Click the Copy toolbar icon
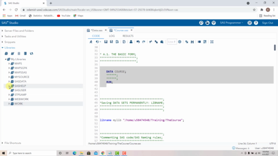The height and width of the screenshot is (156, 278). [156, 42]
